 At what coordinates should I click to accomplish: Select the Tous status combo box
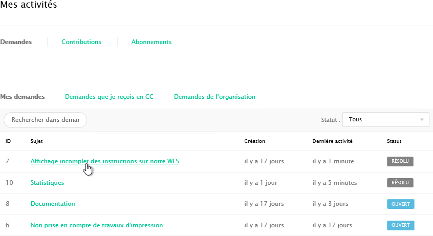pyautogui.click(x=381, y=120)
